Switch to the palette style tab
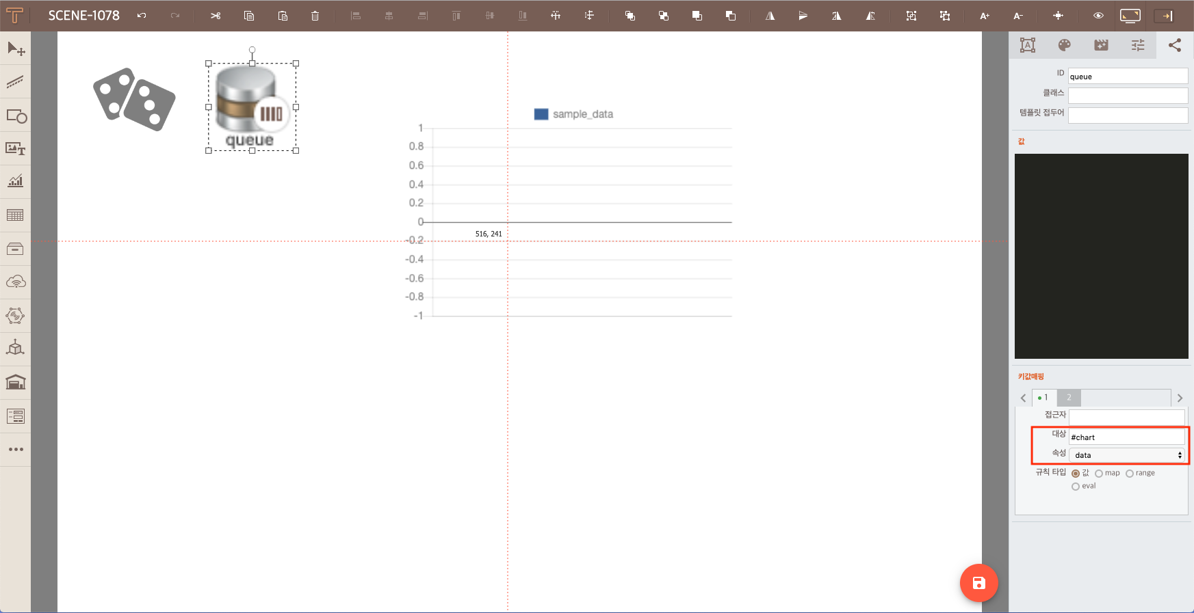Image resolution: width=1194 pixels, height=613 pixels. [x=1064, y=45]
